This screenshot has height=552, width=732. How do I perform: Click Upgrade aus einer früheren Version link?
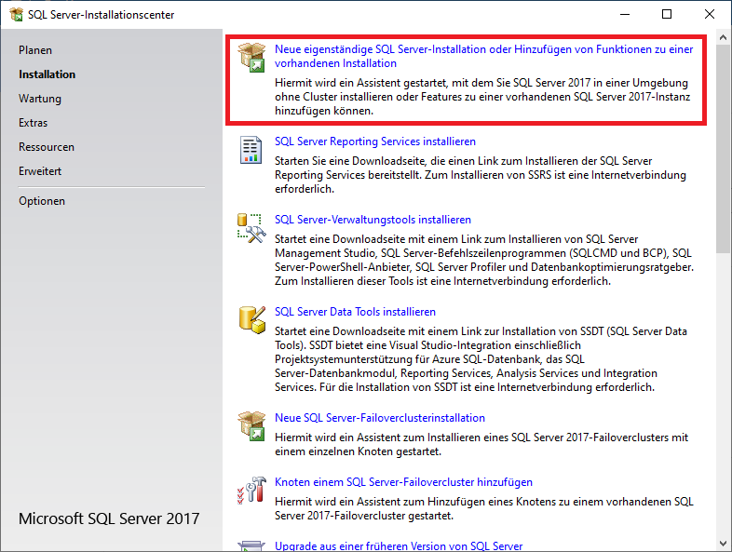coord(399,545)
